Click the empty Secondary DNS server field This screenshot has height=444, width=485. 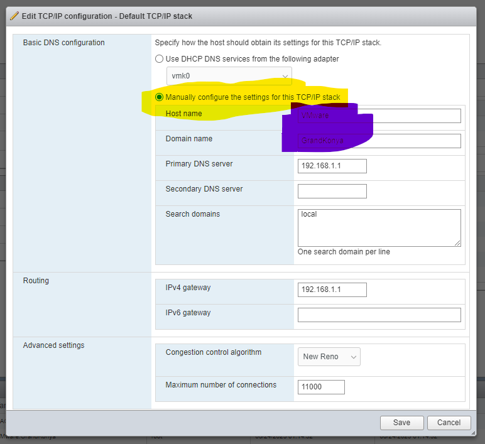pos(332,191)
